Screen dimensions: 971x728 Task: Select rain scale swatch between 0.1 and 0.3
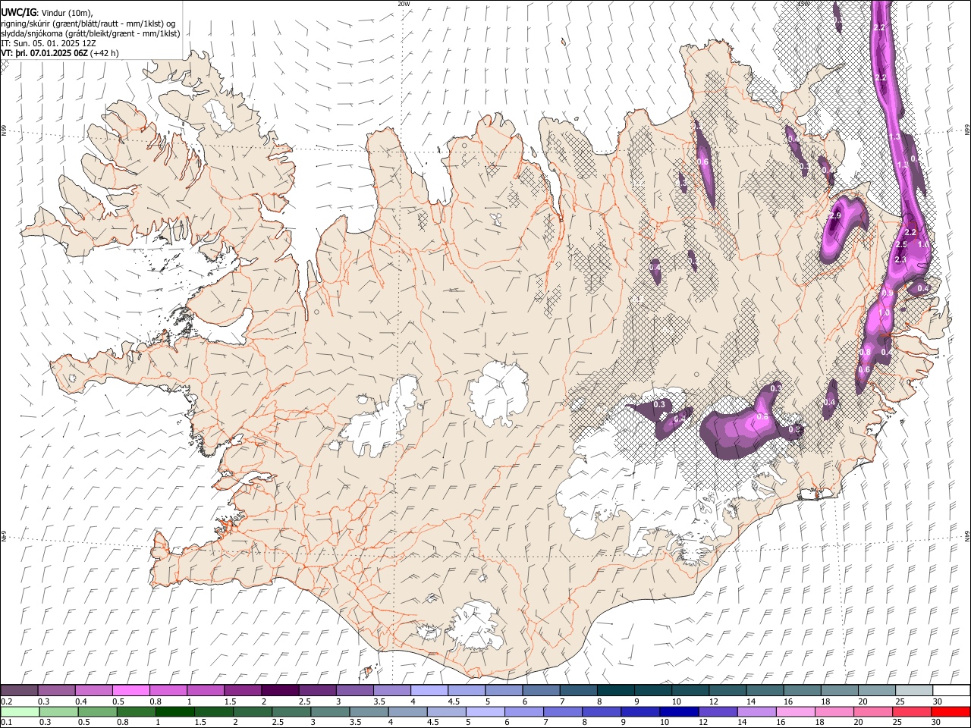click(20, 712)
